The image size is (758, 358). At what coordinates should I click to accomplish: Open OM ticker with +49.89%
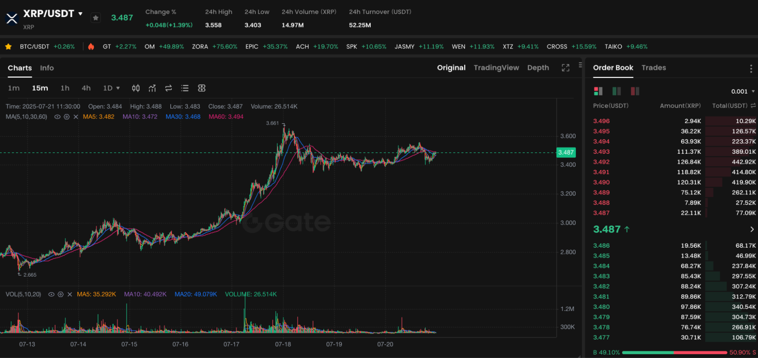click(x=164, y=47)
